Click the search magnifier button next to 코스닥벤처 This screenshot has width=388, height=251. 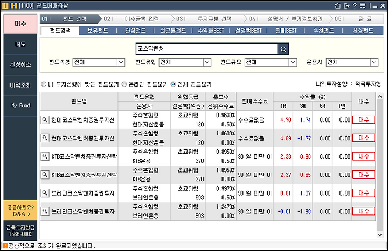tap(283, 49)
